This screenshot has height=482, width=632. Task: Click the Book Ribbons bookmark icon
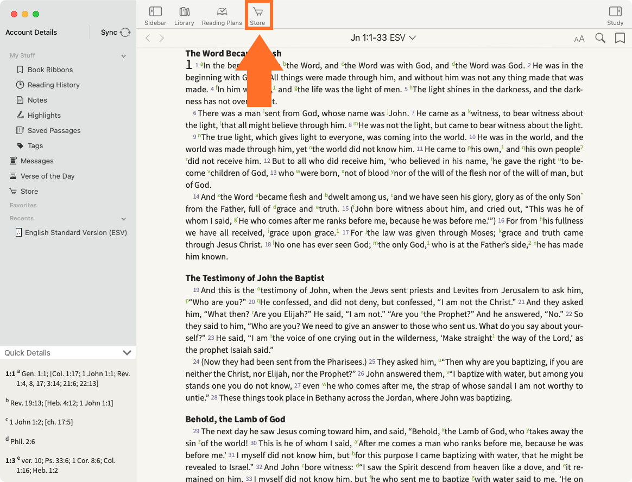pyautogui.click(x=20, y=69)
